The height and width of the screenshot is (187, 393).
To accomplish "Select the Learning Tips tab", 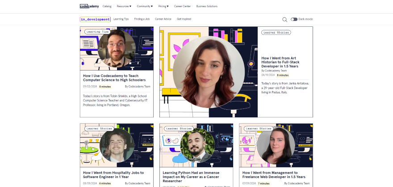I will pos(121,19).
